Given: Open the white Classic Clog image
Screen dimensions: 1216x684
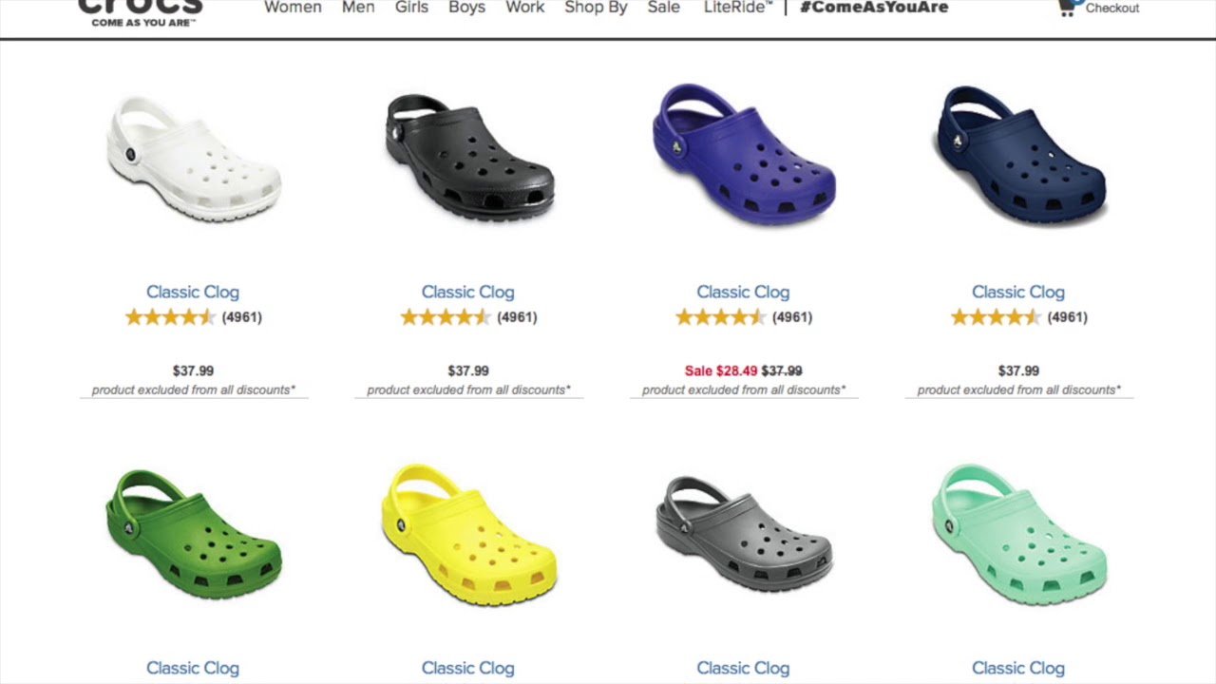Looking at the screenshot, I should [193, 159].
